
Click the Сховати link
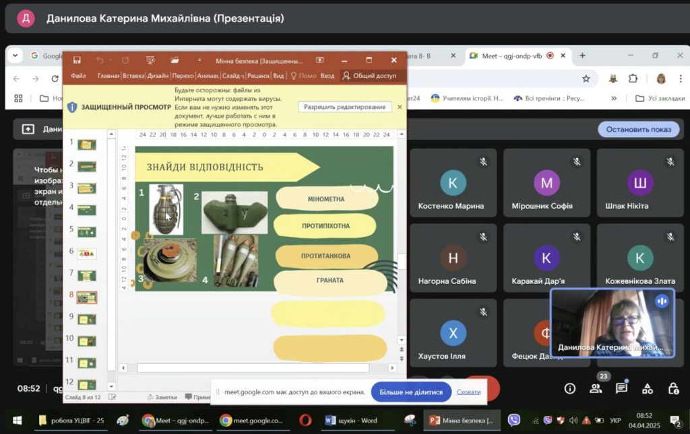pos(469,392)
